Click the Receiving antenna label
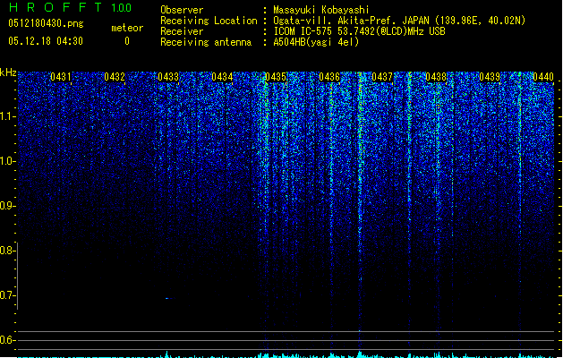The width and height of the screenshot is (563, 358). pyautogui.click(x=206, y=42)
